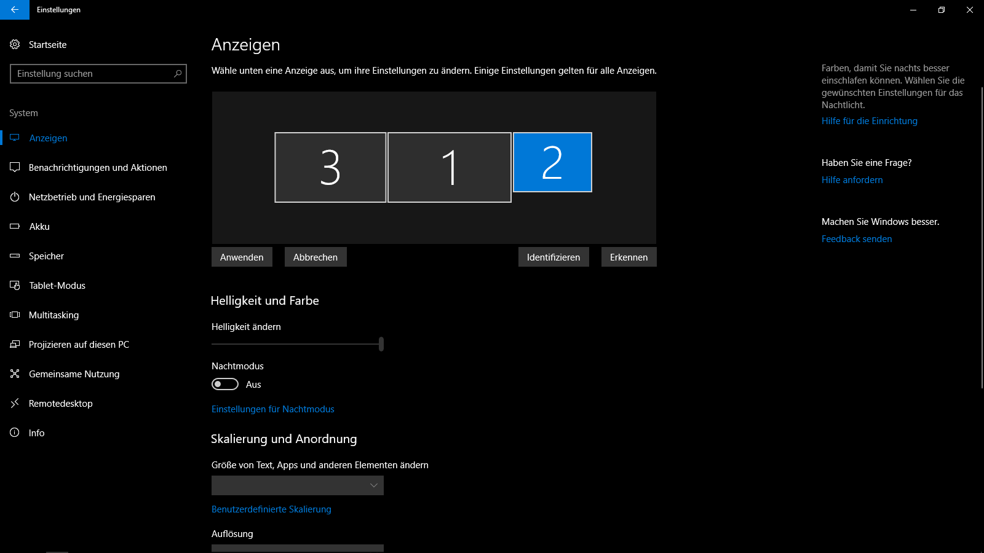Screen dimensions: 984x553
Task: Click the Speicher drive icon
Action: click(15, 256)
